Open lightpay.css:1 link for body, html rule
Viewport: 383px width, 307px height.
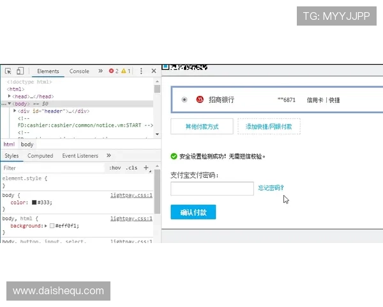pyautogui.click(x=131, y=219)
